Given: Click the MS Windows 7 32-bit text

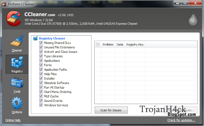Looking at the screenshot, I should [x=39, y=20].
